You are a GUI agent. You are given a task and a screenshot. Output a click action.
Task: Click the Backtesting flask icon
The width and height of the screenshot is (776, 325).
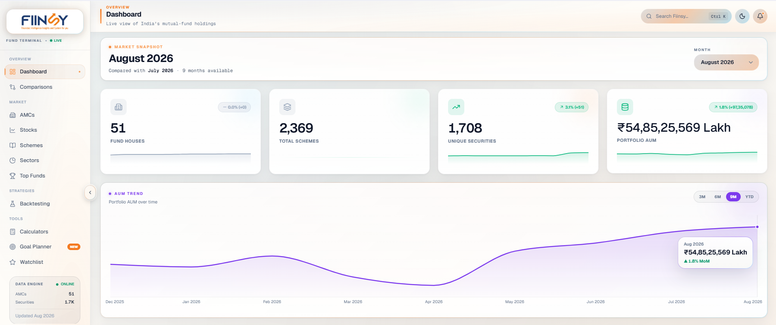13,204
